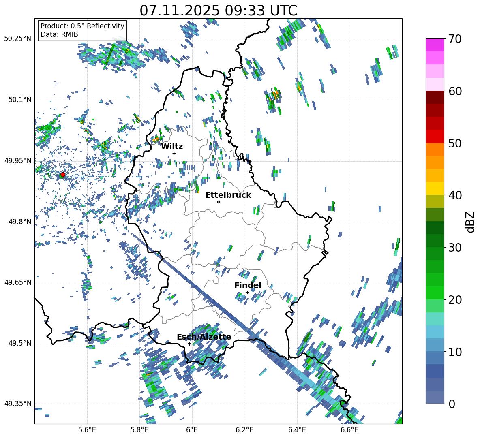Click the Product: 0.5° Reflectivity text
This screenshot has height=438, width=480.
(x=82, y=26)
